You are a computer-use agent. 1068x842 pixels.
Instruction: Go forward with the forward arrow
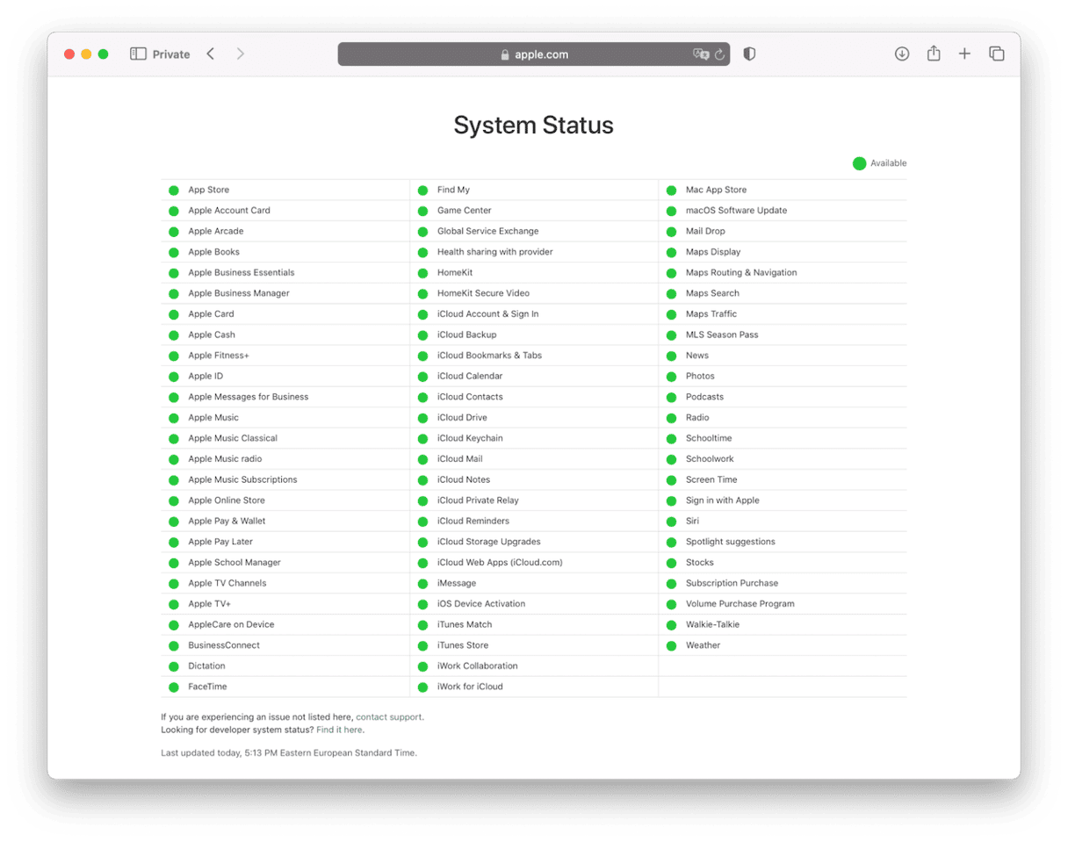pyautogui.click(x=241, y=54)
